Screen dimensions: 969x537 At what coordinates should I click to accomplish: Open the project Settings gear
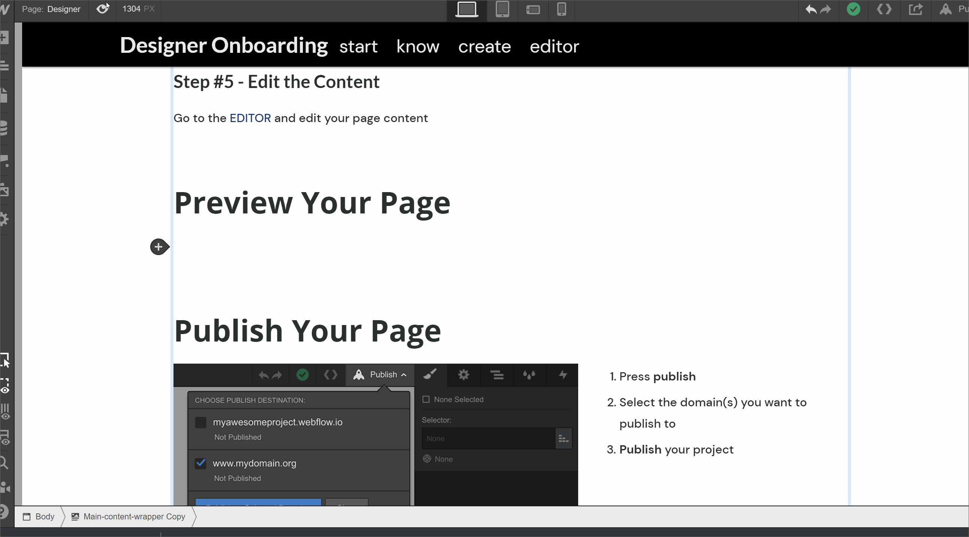(4, 219)
